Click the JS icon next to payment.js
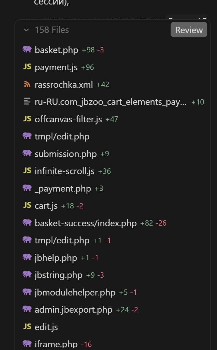Viewport: 217px width, 350px height. click(x=27, y=67)
